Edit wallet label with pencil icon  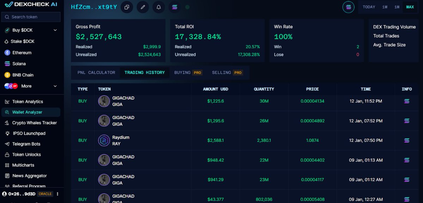coord(143,7)
